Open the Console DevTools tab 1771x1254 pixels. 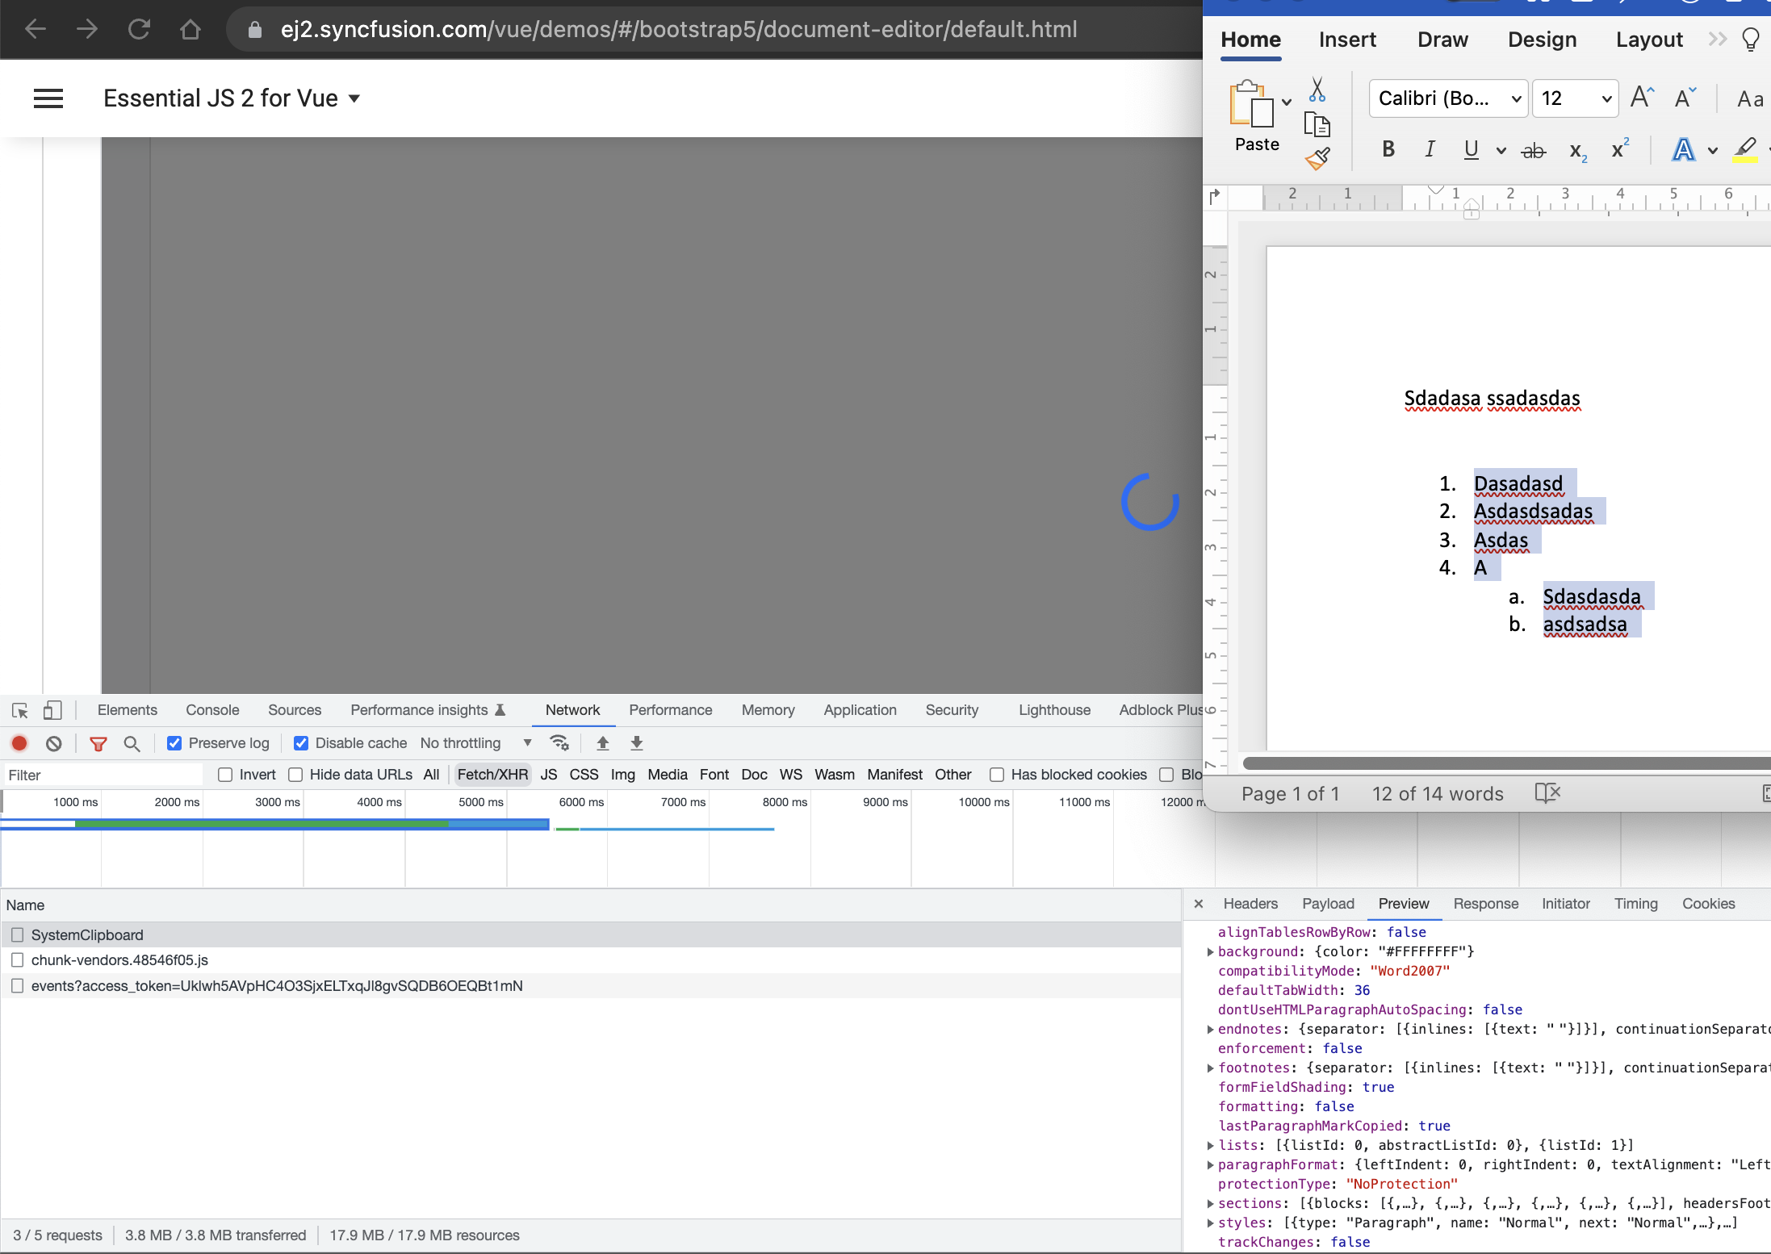[x=212, y=710]
